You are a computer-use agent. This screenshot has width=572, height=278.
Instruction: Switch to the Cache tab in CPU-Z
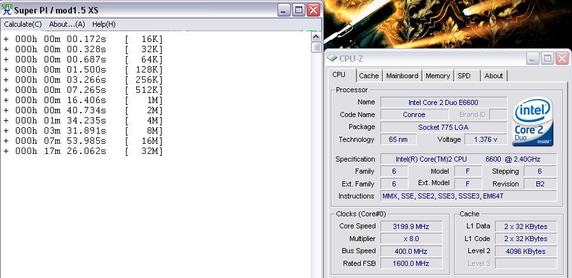[369, 76]
